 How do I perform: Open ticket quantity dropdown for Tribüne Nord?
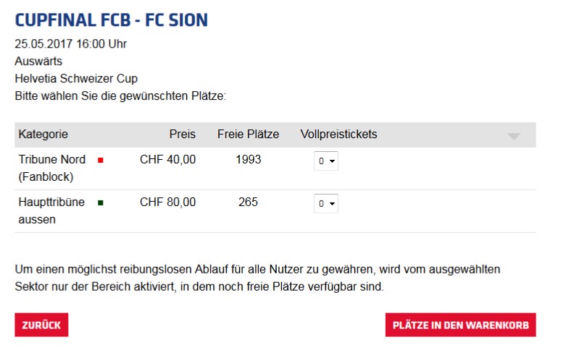coord(327,161)
